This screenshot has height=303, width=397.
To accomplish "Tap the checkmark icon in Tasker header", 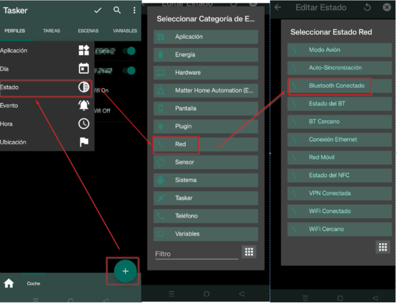I will (x=98, y=10).
